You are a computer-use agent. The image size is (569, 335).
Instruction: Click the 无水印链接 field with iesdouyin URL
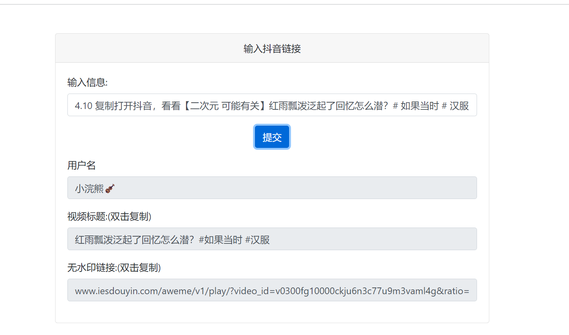(x=272, y=290)
